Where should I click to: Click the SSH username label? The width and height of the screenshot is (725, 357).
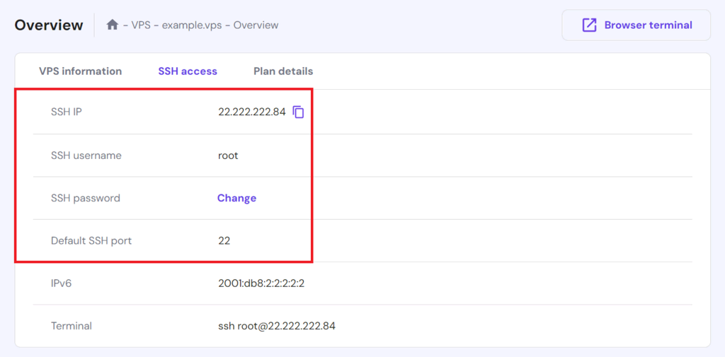pos(86,156)
